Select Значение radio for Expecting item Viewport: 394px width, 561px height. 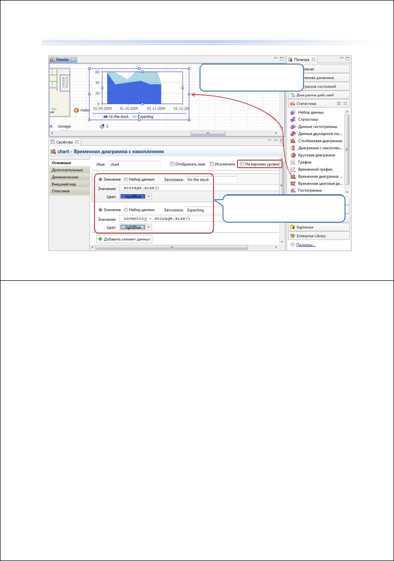(100, 210)
